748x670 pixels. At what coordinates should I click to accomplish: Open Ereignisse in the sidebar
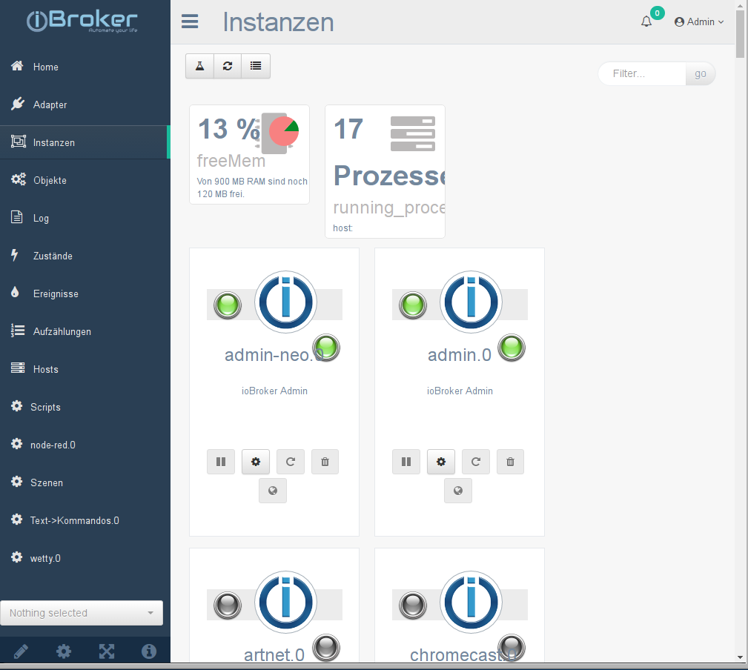tap(85, 293)
